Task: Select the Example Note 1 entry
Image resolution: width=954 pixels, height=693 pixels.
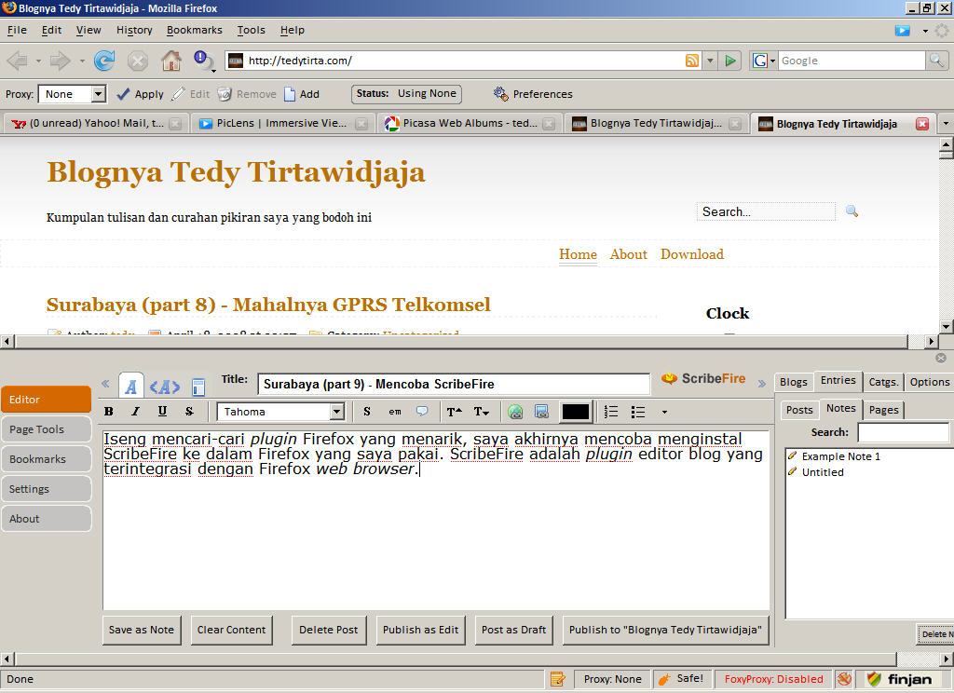Action: point(840,456)
